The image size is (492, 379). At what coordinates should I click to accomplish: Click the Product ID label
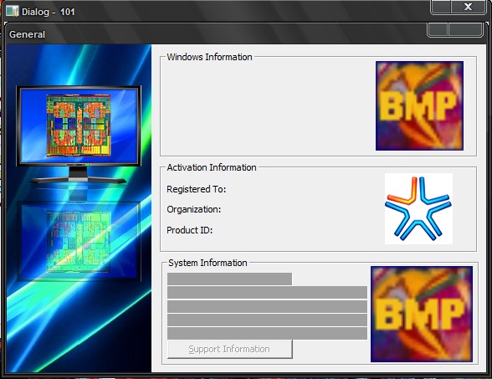tap(189, 230)
